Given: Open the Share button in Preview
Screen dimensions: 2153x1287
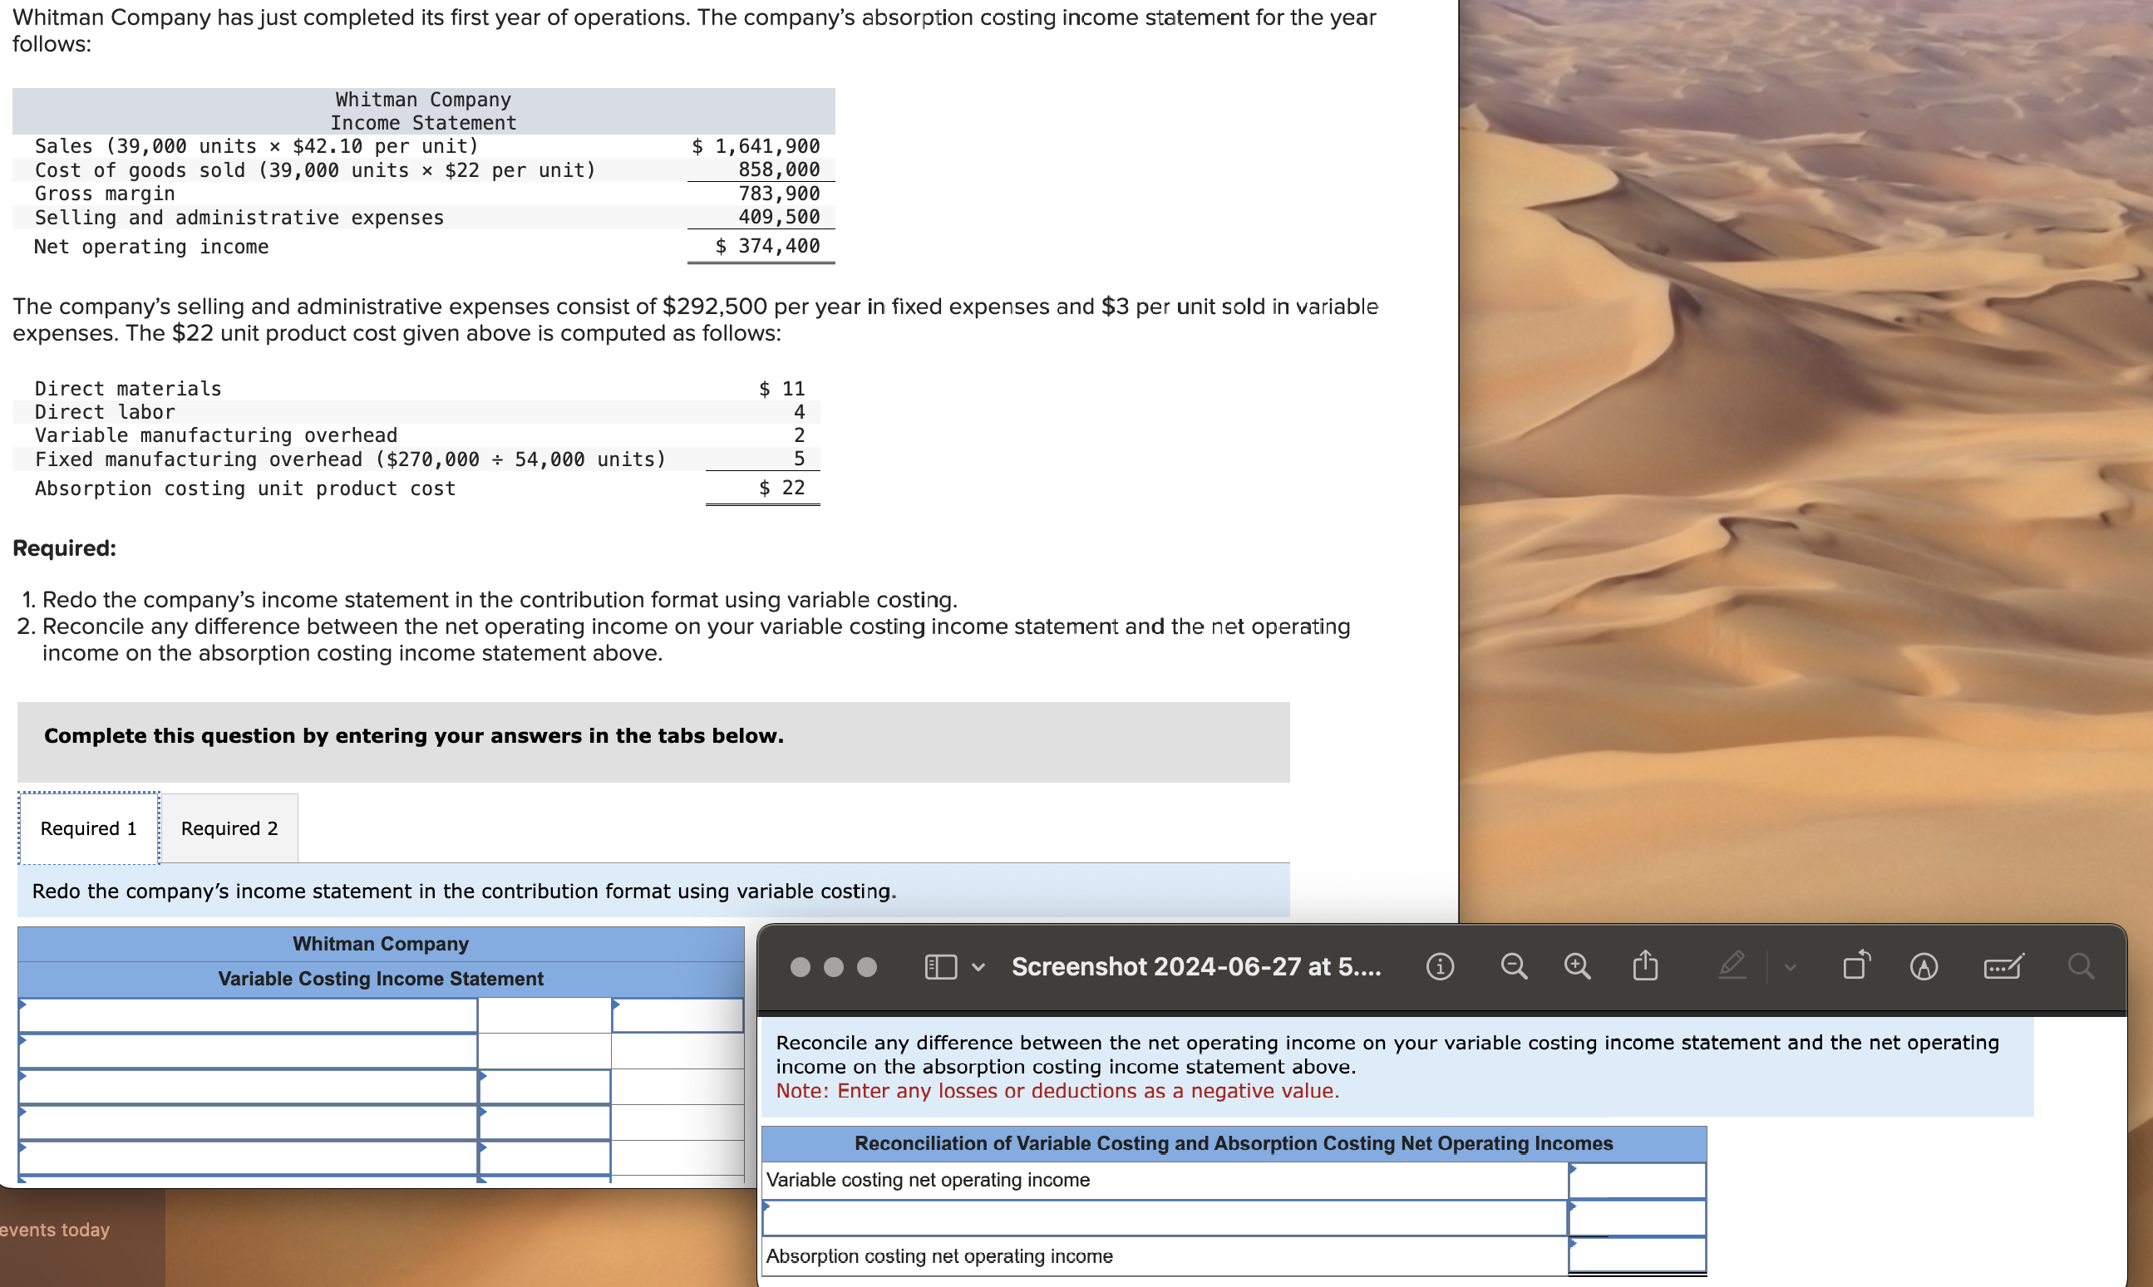Looking at the screenshot, I should [1646, 965].
